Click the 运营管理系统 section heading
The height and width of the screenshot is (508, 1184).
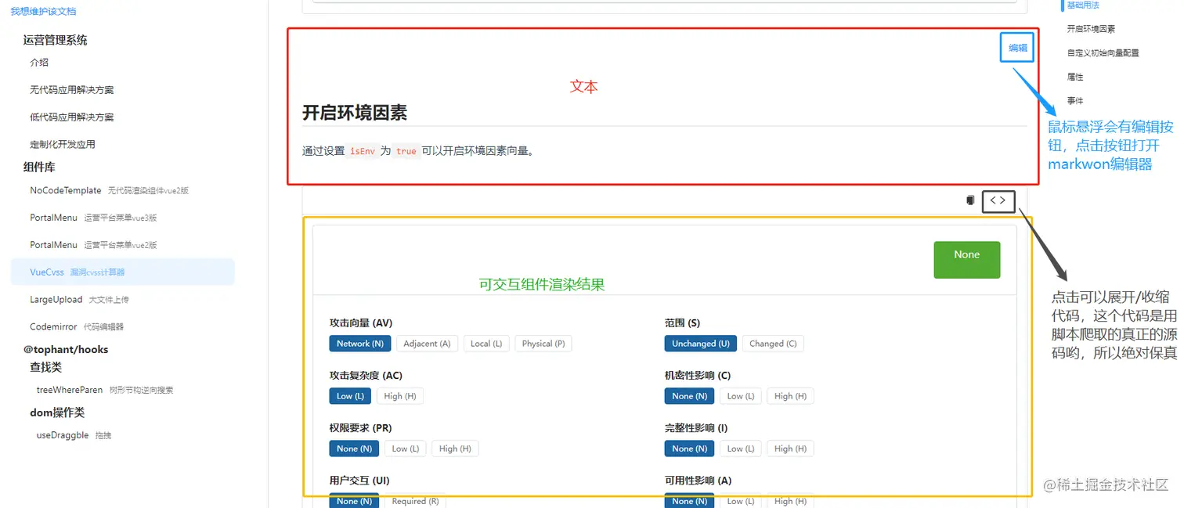pyautogui.click(x=55, y=40)
